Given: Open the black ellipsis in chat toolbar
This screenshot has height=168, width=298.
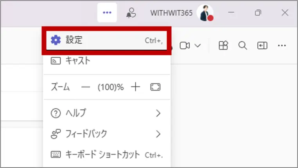Looking at the screenshot, I should [282, 46].
